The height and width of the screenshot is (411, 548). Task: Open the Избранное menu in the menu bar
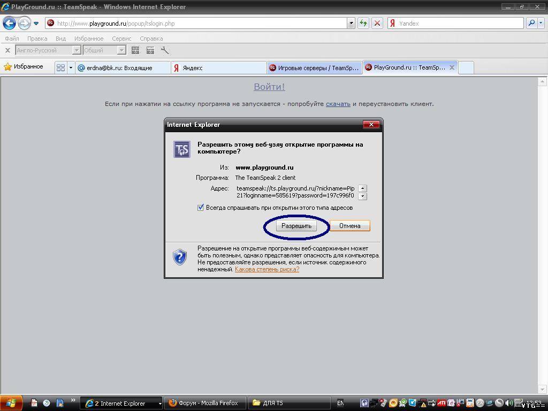[89, 39]
